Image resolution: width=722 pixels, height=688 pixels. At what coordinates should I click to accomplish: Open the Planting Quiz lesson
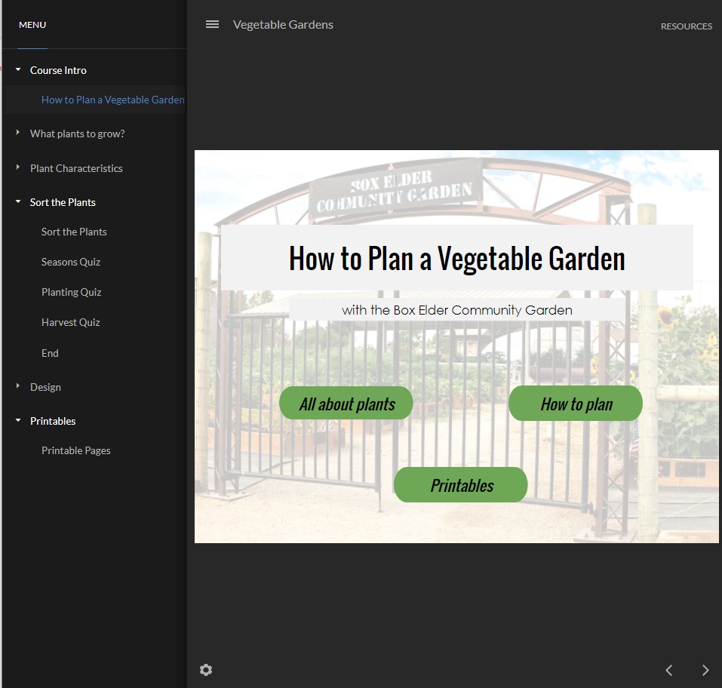(x=71, y=292)
